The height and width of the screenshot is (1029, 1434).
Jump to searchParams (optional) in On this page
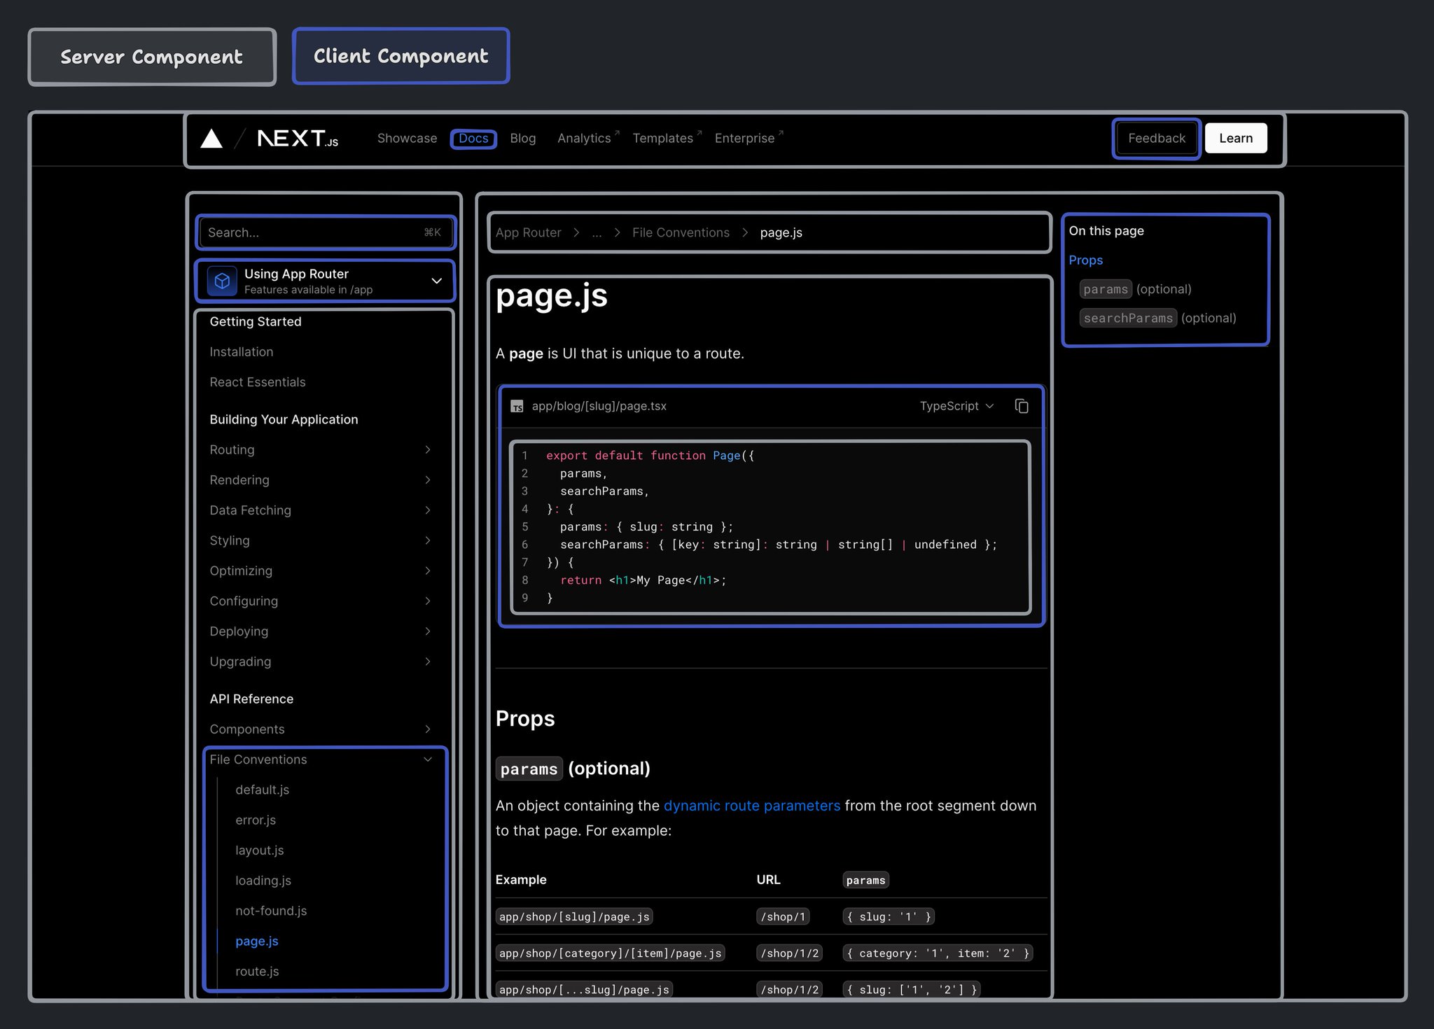pos(1158,318)
